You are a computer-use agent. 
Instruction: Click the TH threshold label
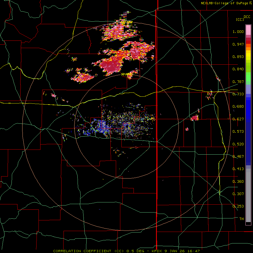click(241, 219)
